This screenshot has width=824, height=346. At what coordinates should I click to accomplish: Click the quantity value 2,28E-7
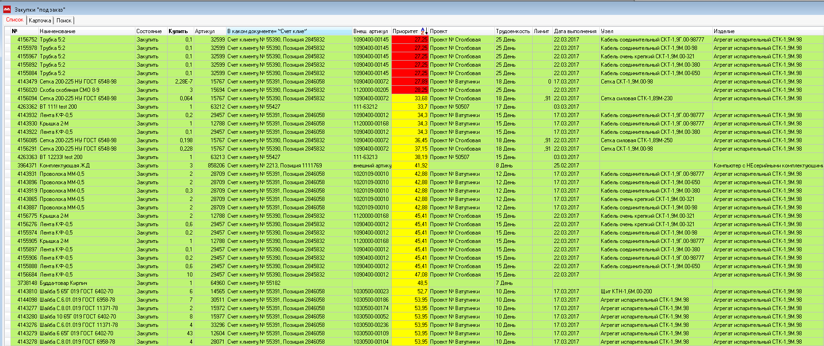(184, 82)
